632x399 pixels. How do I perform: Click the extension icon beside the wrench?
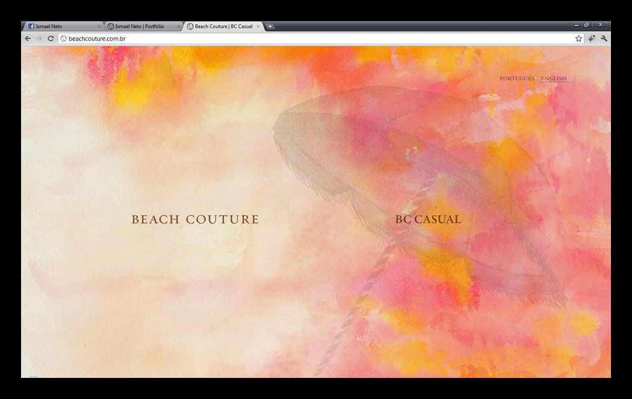point(591,39)
